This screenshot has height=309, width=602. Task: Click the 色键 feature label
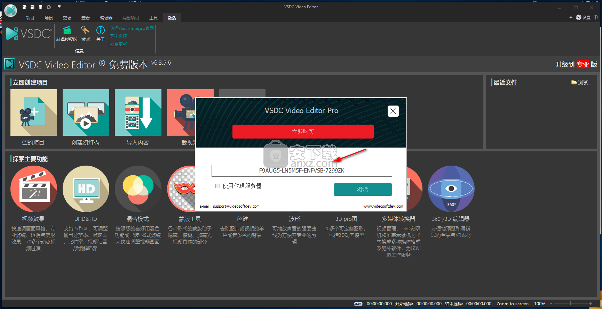(242, 219)
